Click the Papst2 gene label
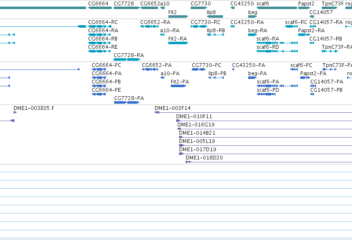This screenshot has height=240, width=352. (306, 4)
